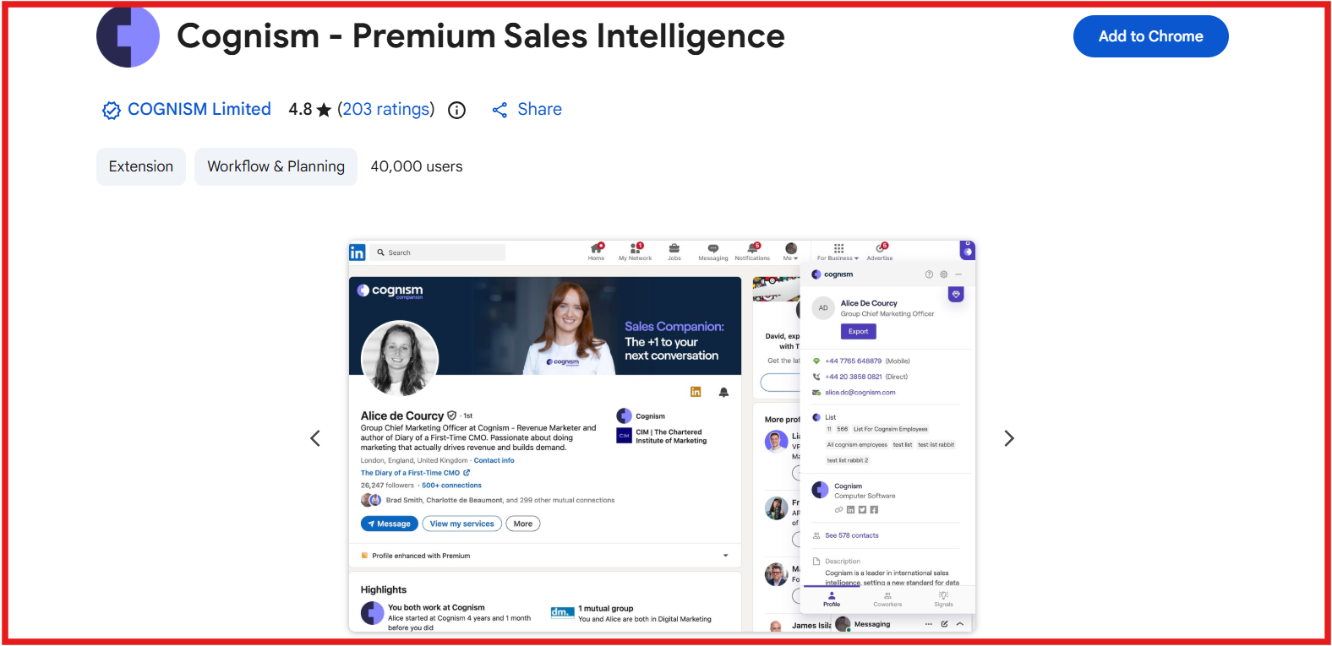Show the next screenshot with right arrow
Viewport: 1332px width, 646px height.
1008,438
